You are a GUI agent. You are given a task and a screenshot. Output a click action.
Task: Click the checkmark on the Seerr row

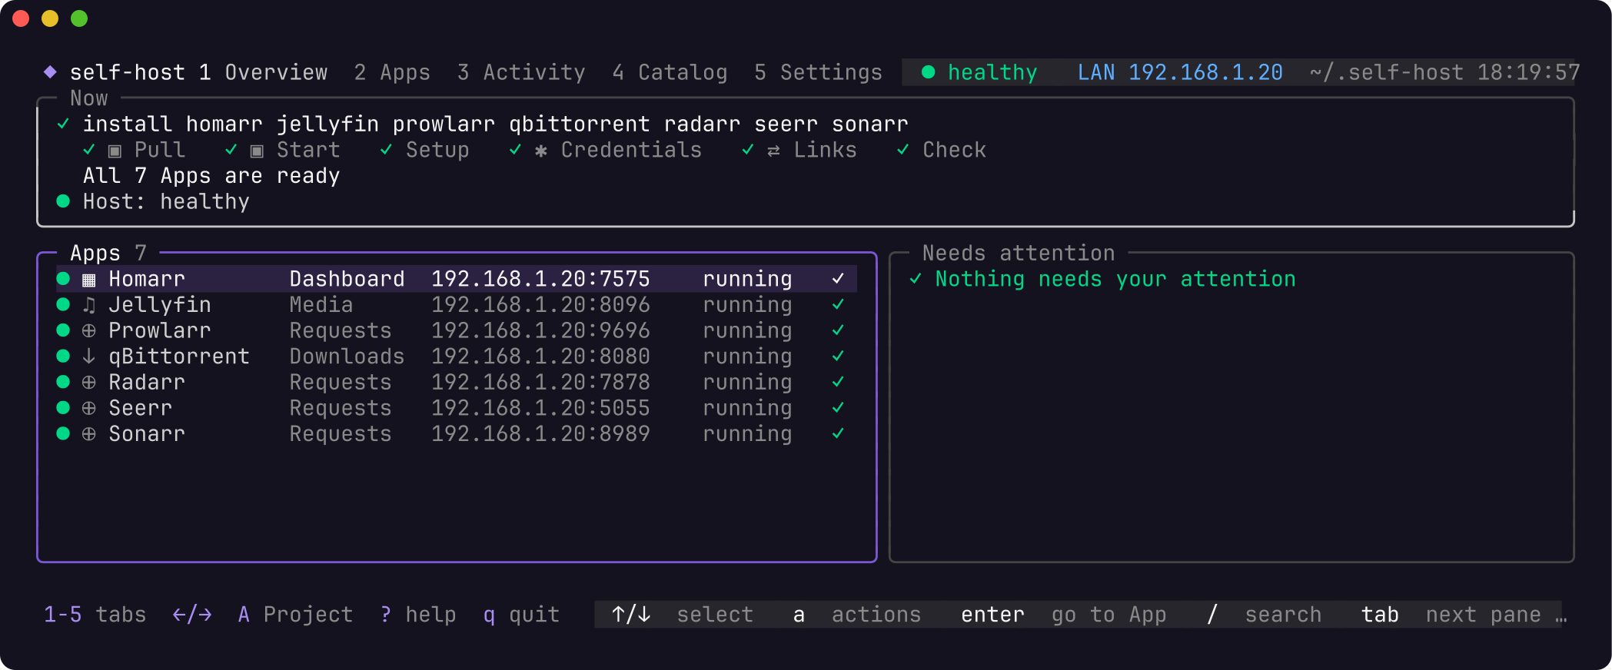(x=838, y=408)
